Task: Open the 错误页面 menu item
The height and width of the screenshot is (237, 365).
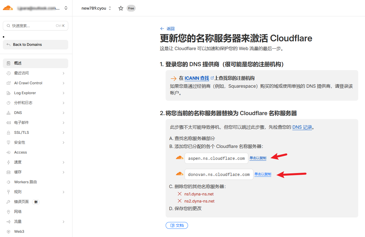Action: [x=35, y=202]
